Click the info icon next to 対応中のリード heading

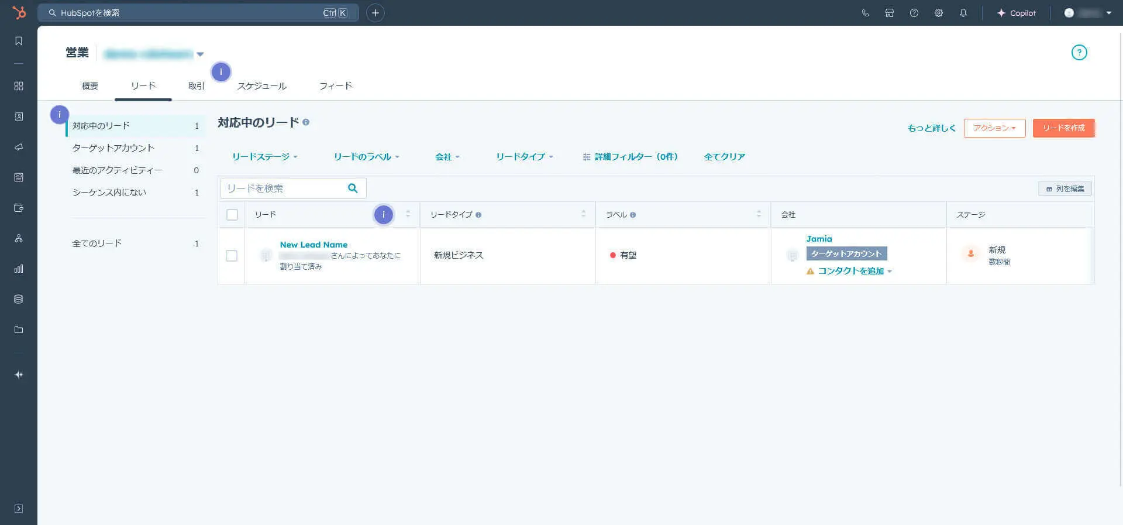[306, 122]
